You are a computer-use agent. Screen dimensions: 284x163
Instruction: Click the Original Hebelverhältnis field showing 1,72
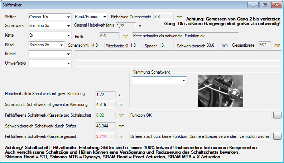click(x=126, y=26)
